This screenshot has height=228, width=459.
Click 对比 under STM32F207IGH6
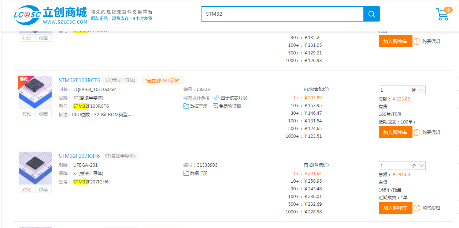click(27, 190)
